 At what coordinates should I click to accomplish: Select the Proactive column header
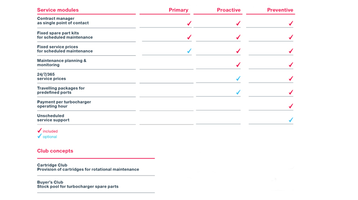point(229,10)
